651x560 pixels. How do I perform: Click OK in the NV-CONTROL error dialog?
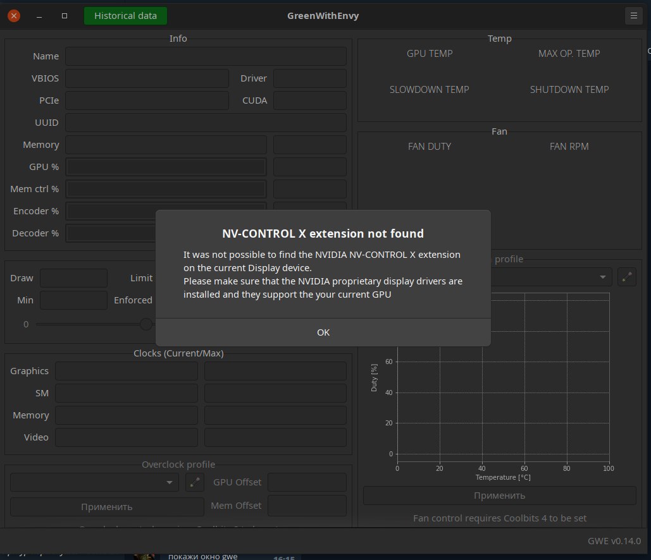(x=323, y=332)
